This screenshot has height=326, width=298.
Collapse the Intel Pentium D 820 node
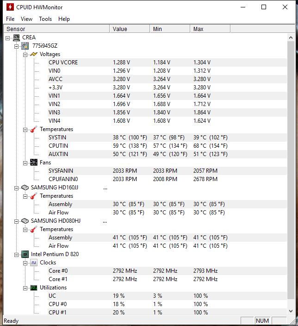(16, 255)
